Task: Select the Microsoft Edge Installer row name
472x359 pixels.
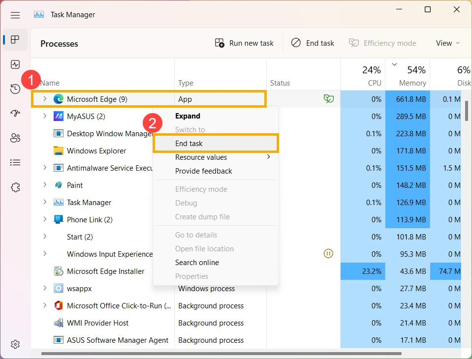Action: [105, 271]
